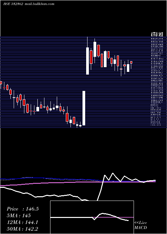Click the 'mail.bullkhan.com' text
Viewport: 167px width, 234px height.
click(39, 4)
